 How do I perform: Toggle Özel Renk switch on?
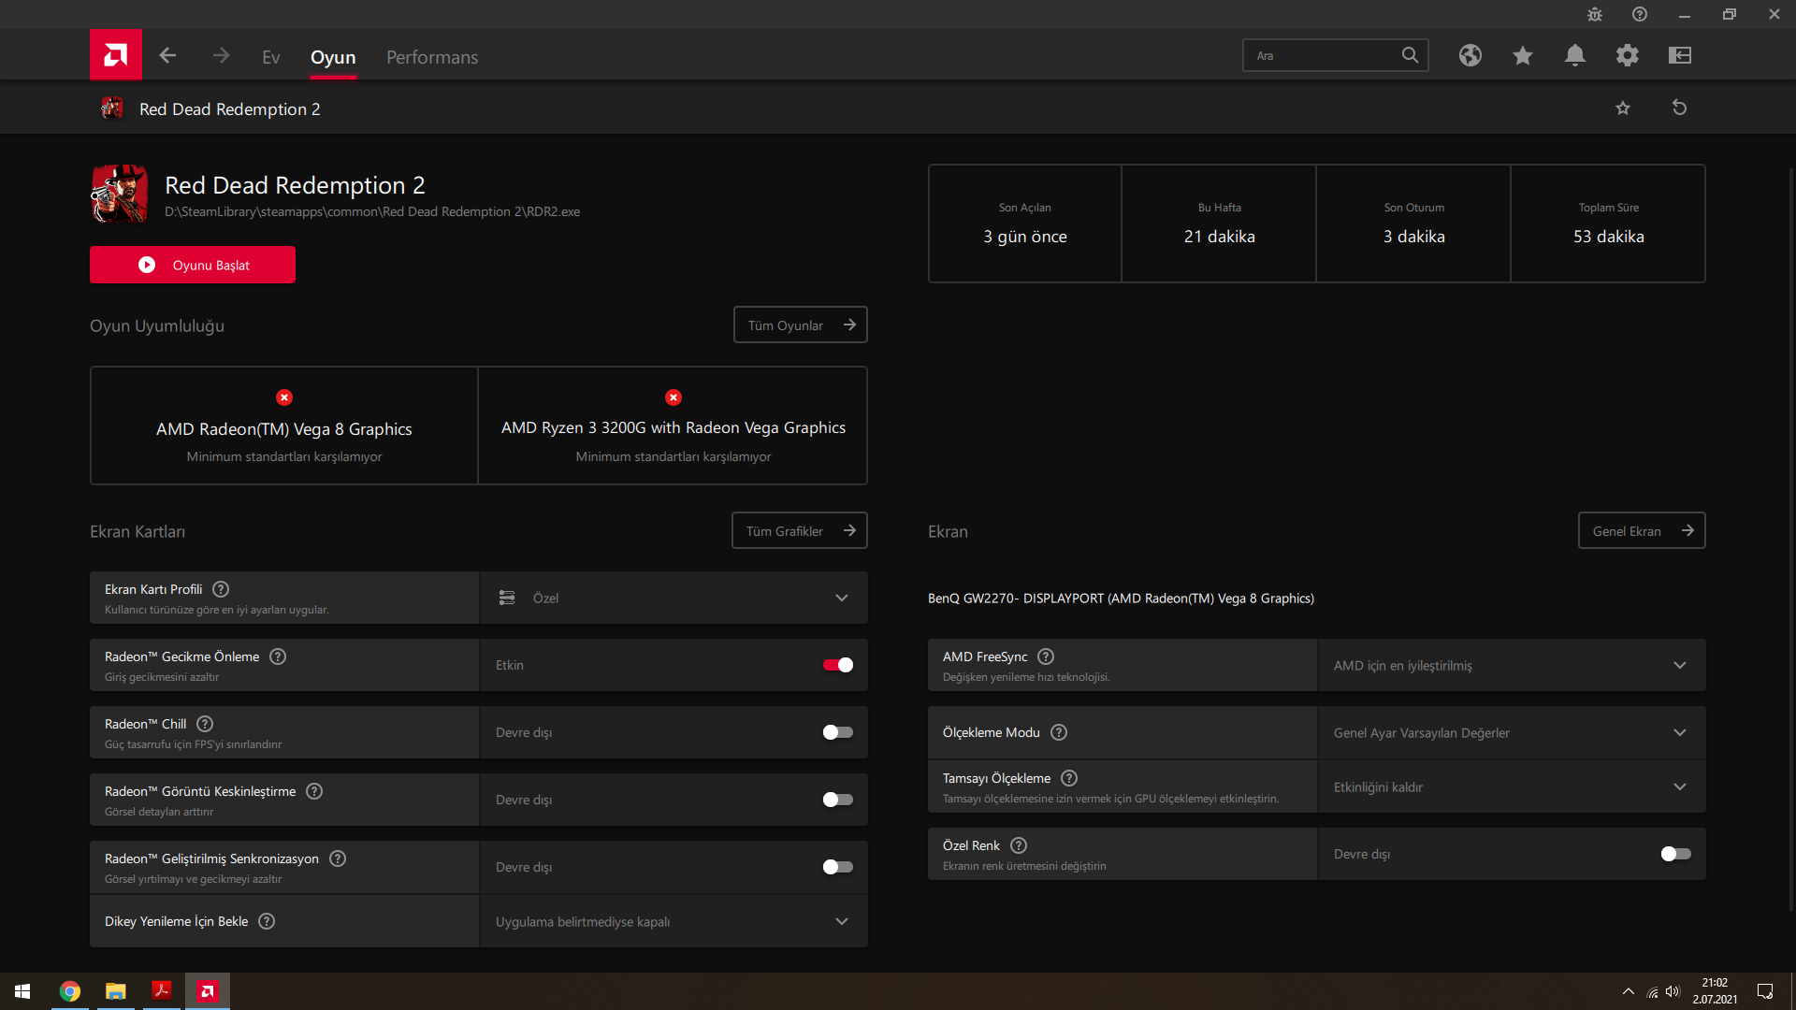[1675, 854]
